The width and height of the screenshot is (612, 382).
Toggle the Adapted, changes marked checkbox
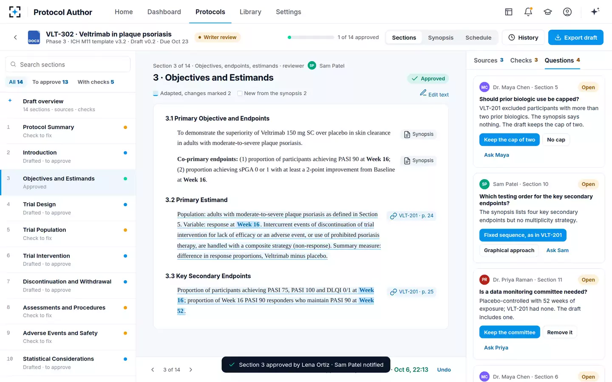coord(156,93)
